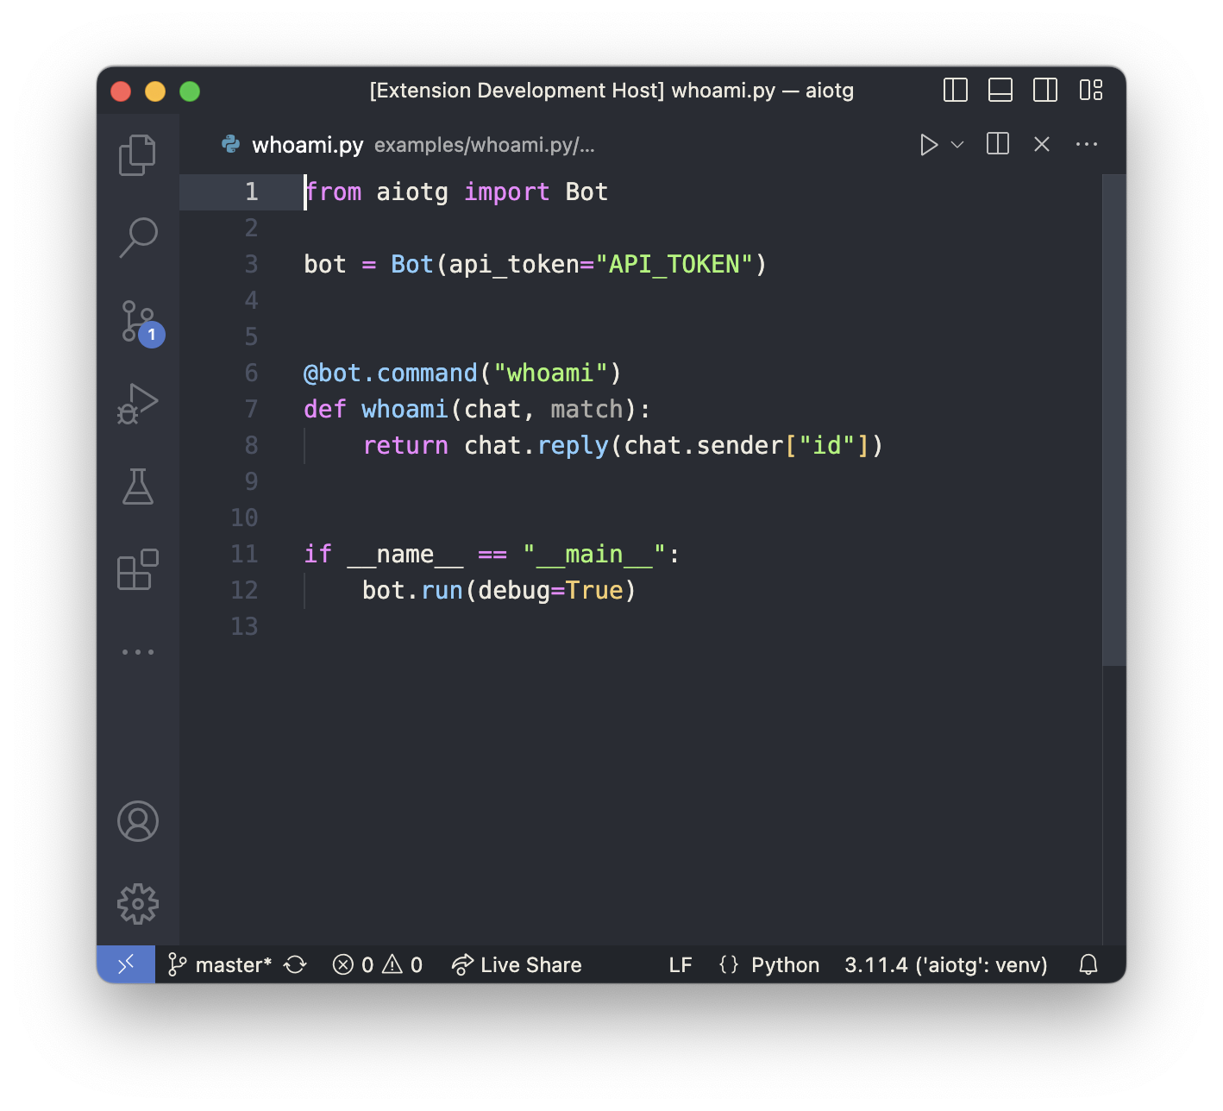Click the chat.reply call in line 8
Image resolution: width=1223 pixels, height=1111 pixels.
tap(536, 445)
